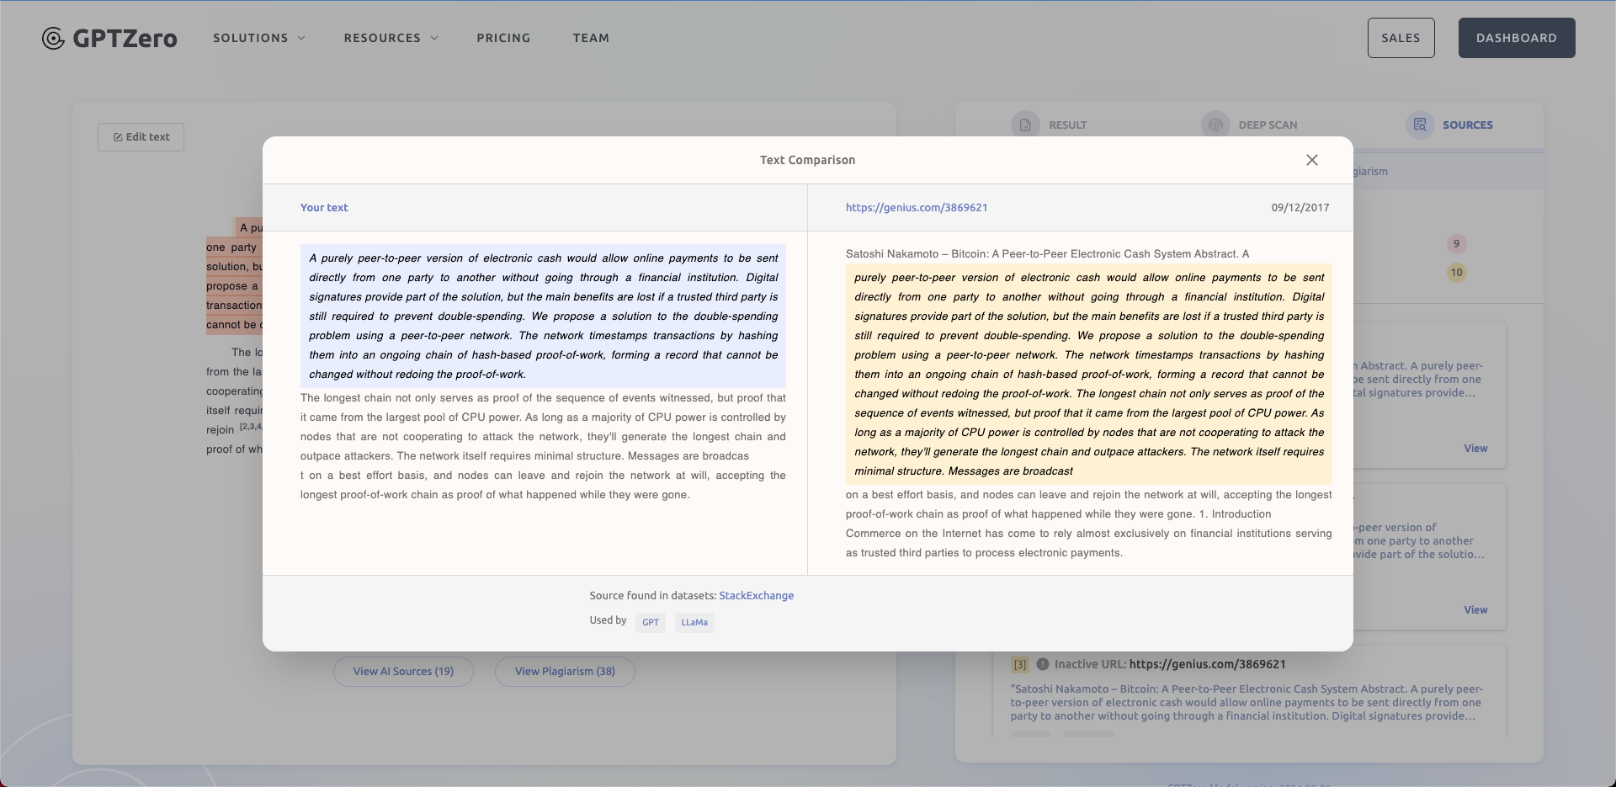Click the GPTZero logo

point(109,38)
